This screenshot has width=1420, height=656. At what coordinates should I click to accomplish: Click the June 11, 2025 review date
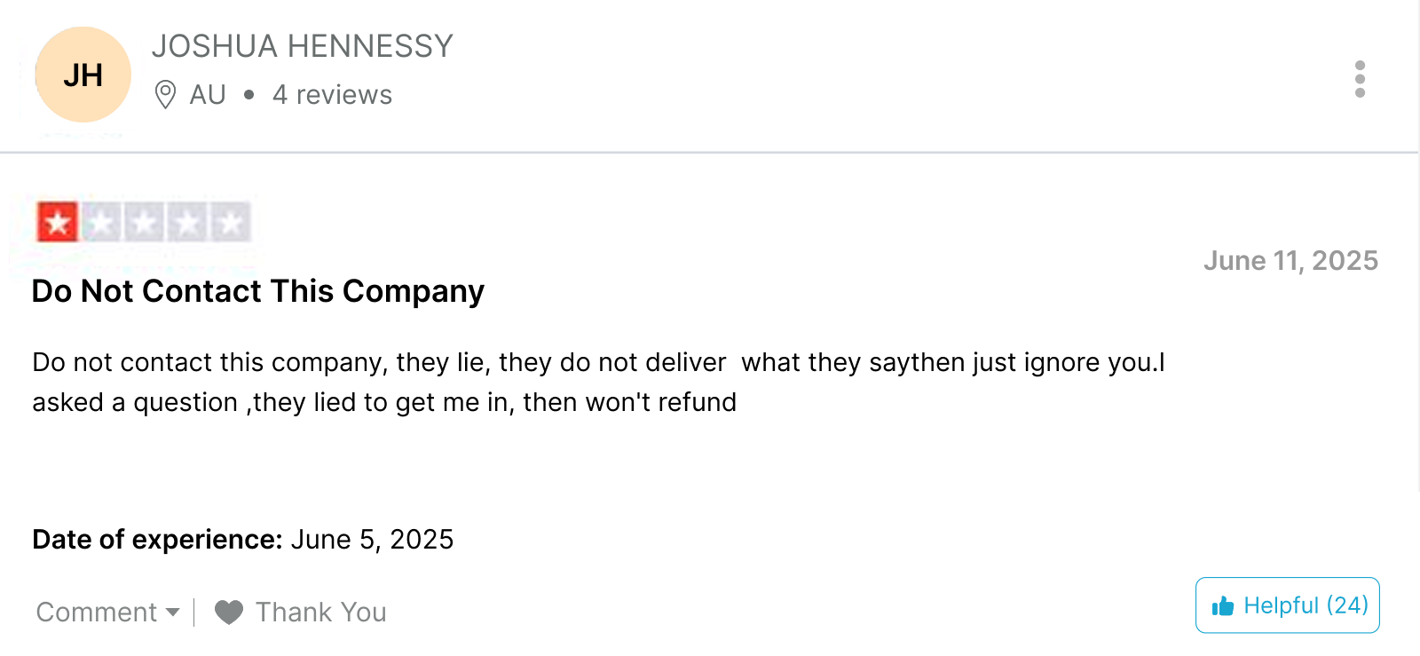(x=1291, y=261)
